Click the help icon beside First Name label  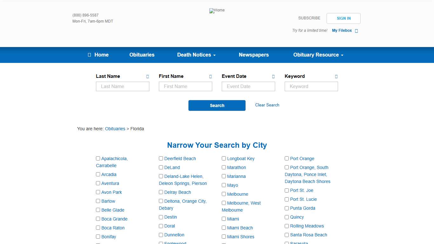(210, 77)
